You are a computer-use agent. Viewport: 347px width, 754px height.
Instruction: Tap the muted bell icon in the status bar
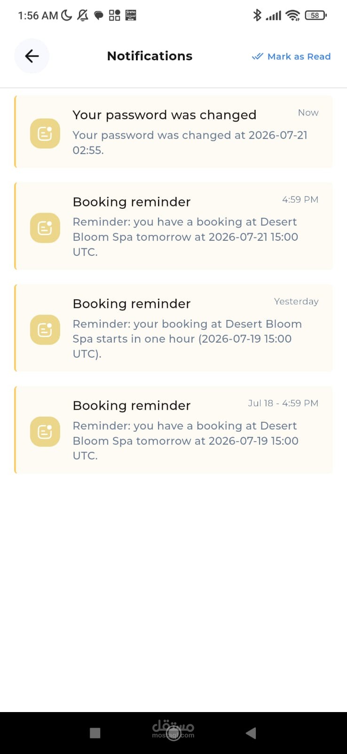coord(83,16)
